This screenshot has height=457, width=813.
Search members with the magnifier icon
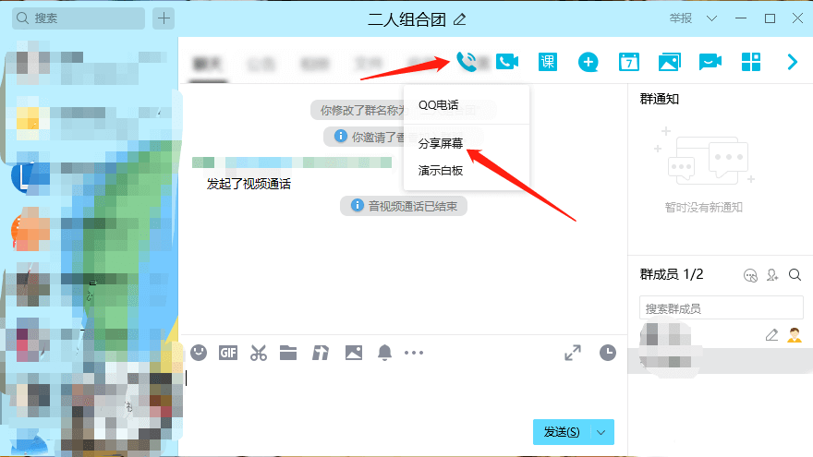tap(795, 274)
